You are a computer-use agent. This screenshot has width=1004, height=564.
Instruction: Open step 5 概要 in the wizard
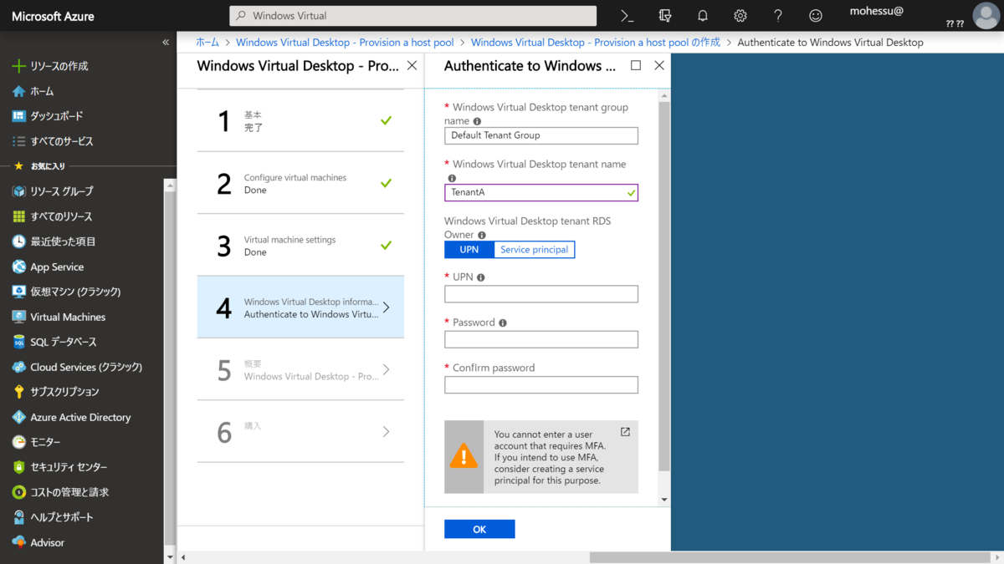[x=300, y=369]
